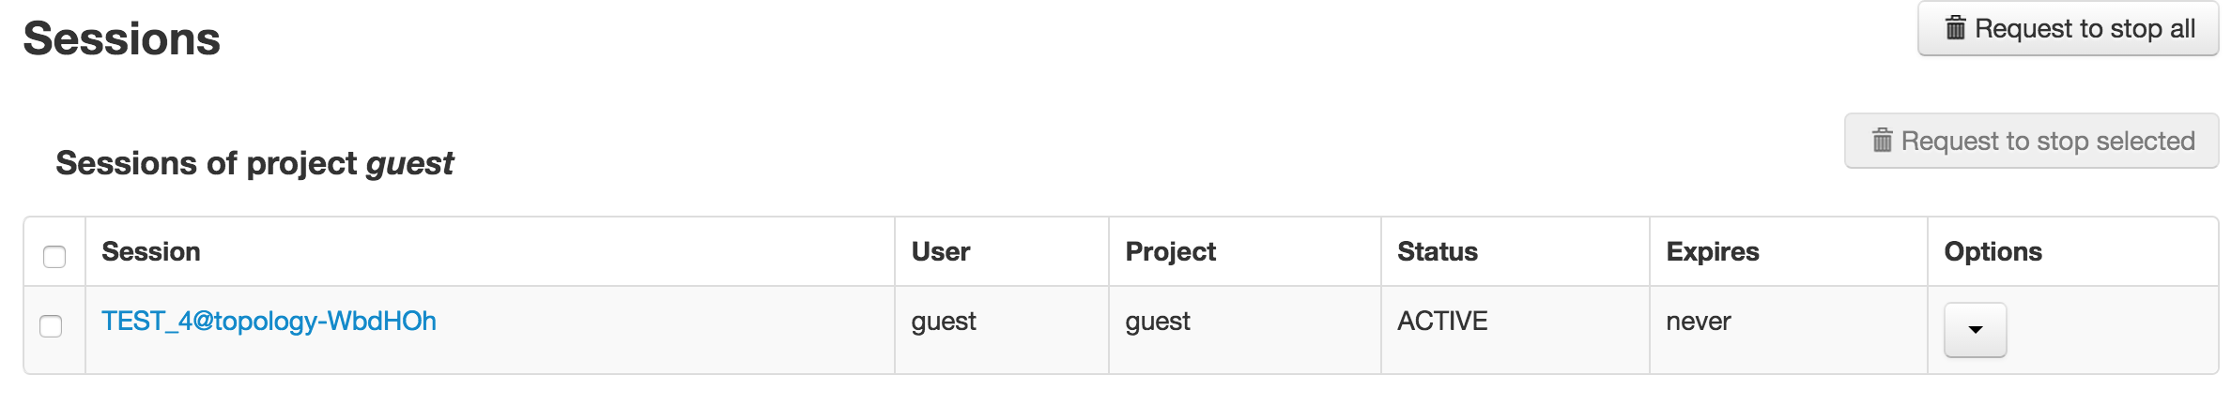Click the Expires column header
This screenshot has height=405, width=2231.
1713,251
